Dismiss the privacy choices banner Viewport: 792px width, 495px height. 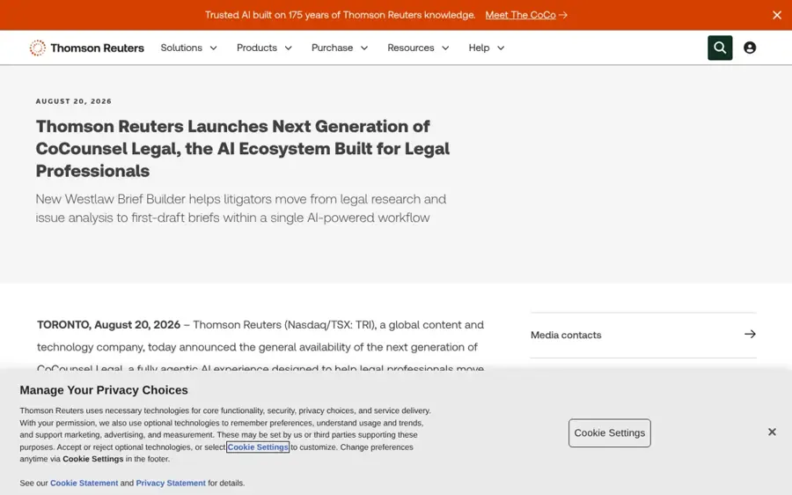coord(772,432)
